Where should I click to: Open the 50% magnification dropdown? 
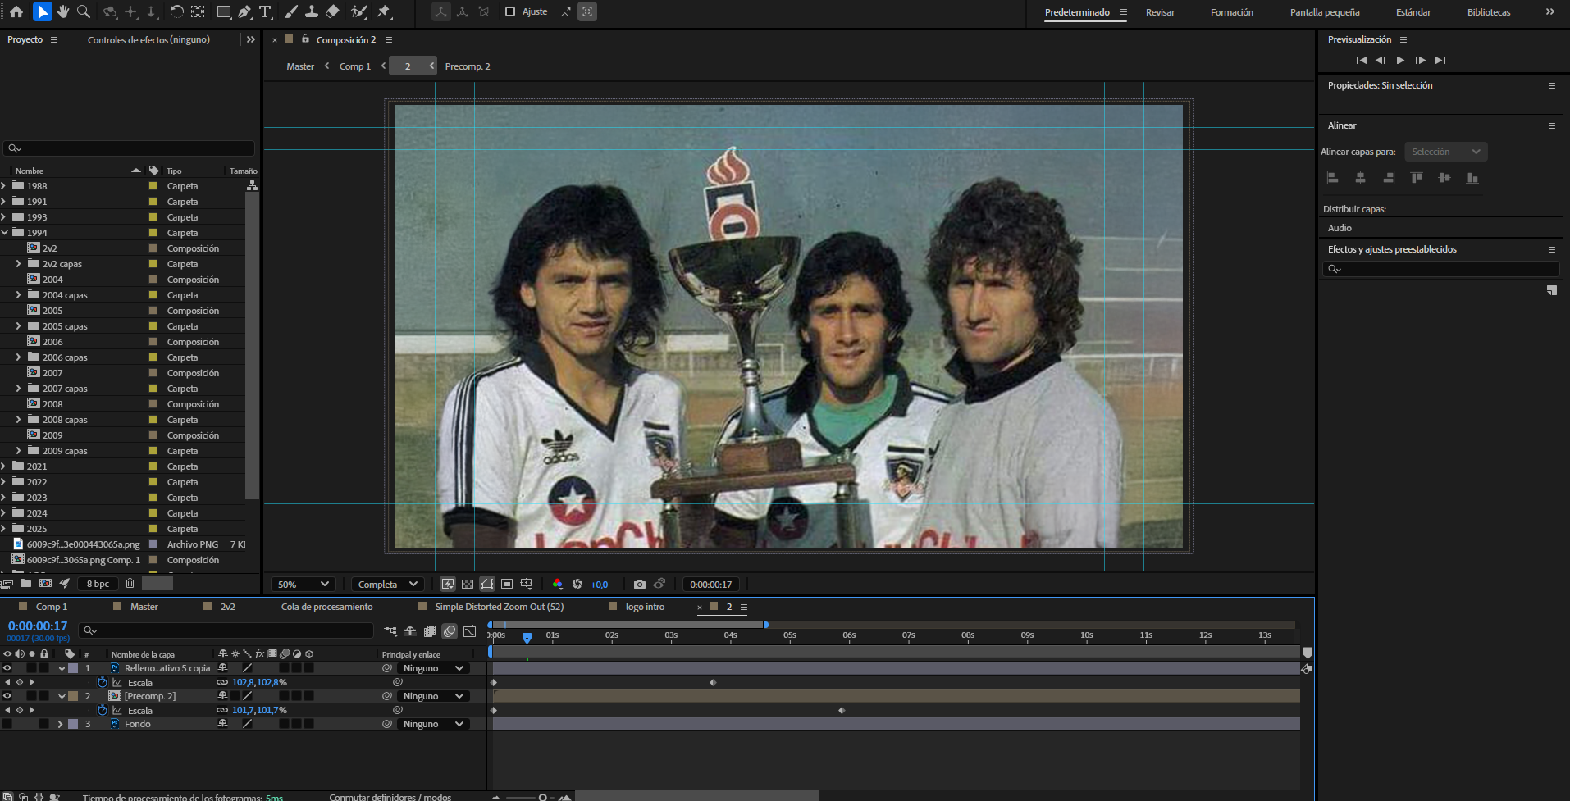pos(303,585)
